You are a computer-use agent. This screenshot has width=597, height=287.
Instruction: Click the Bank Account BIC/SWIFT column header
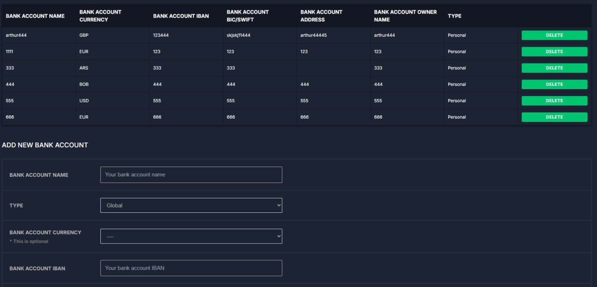(x=248, y=16)
